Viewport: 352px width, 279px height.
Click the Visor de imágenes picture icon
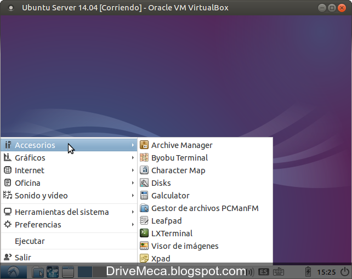click(144, 246)
